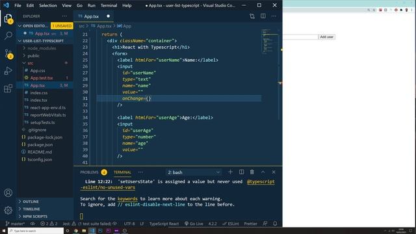The image size is (416, 234).
Task: Open the Explorer view in activity bar
Action: click(x=8, y=18)
